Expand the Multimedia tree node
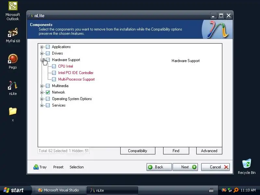 point(42,86)
